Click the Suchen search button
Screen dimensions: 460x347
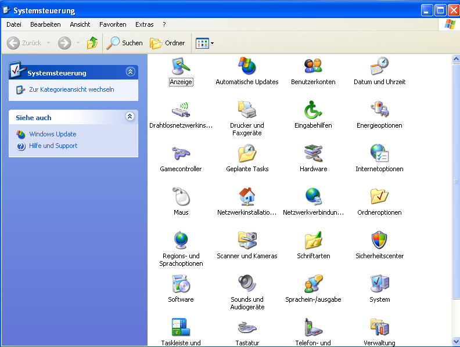pyautogui.click(x=124, y=43)
